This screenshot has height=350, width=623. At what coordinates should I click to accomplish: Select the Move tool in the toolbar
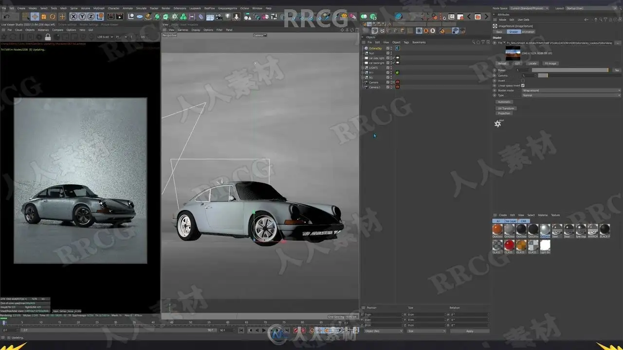pyautogui.click(x=35, y=17)
